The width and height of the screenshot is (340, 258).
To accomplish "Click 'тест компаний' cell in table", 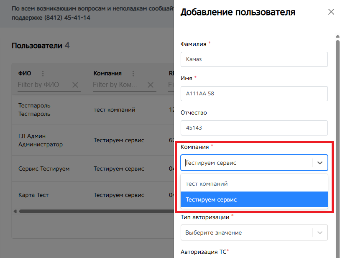I will coord(115,110).
